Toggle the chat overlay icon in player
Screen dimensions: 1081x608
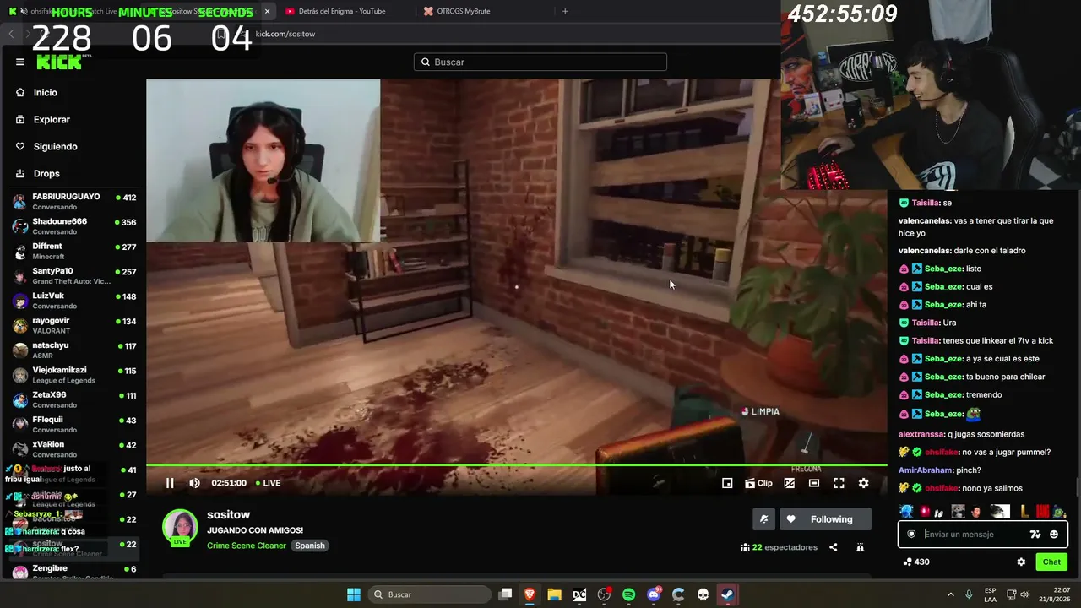(790, 483)
